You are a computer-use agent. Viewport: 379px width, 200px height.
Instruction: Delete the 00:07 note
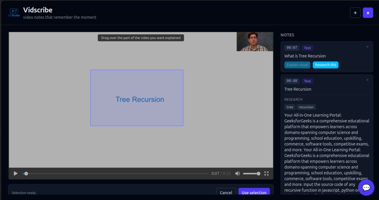[x=367, y=47]
